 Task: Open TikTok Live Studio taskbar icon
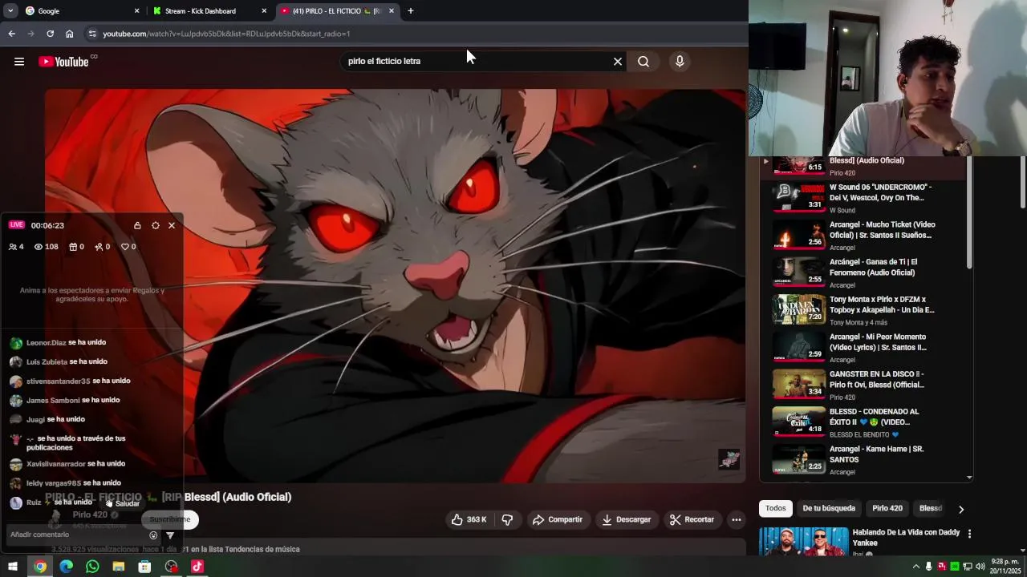pyautogui.click(x=197, y=567)
